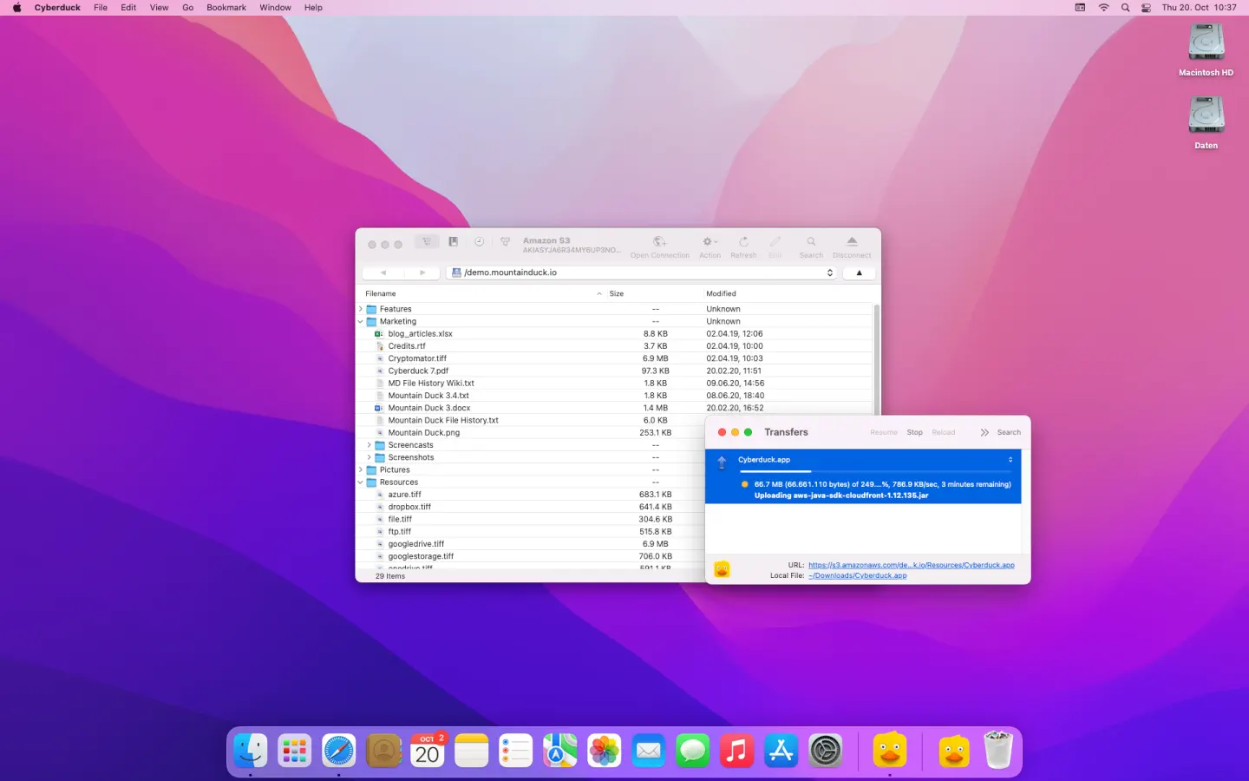Select the Cyberduck 7.pdf file

coord(418,371)
